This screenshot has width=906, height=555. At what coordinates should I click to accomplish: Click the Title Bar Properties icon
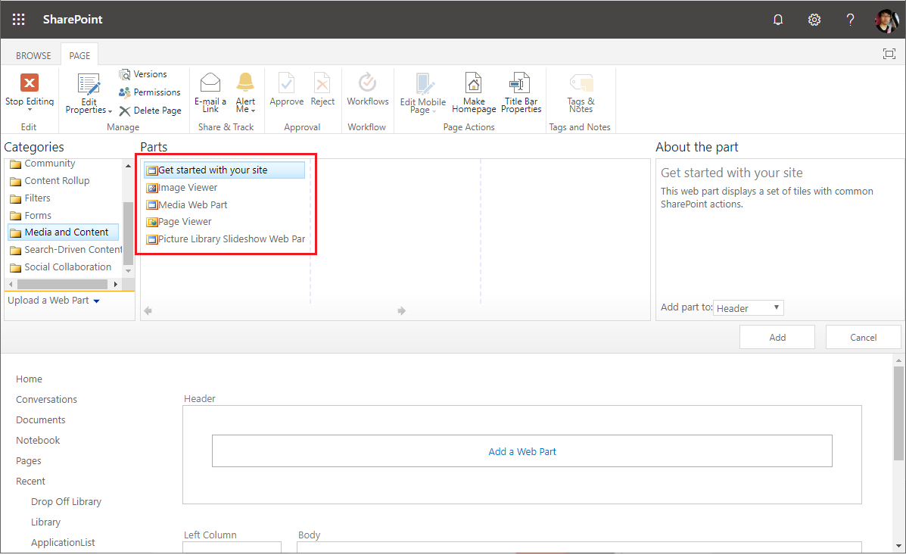click(520, 83)
